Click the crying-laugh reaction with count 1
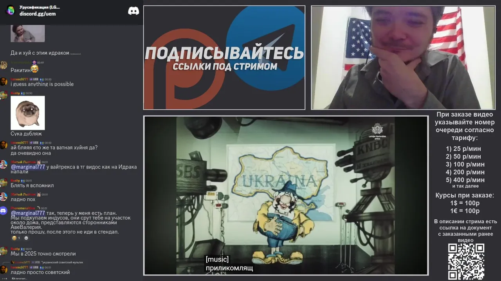Screen dimensions: 501x281 pos(16,238)
